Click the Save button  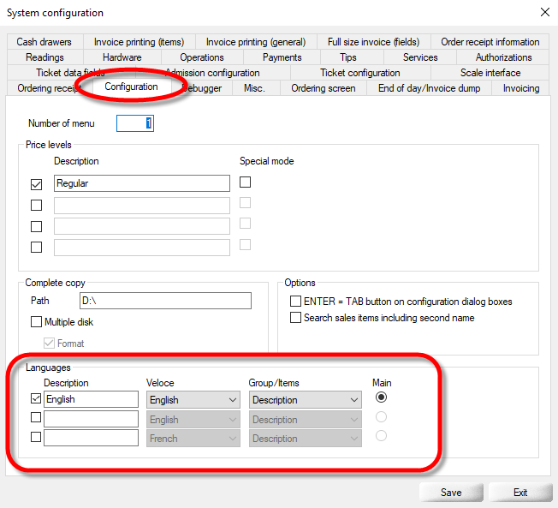[x=451, y=493]
